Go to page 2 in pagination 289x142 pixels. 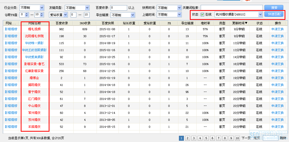(x=187, y=138)
